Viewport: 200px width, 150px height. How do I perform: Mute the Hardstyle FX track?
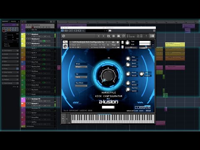click(x=27, y=99)
